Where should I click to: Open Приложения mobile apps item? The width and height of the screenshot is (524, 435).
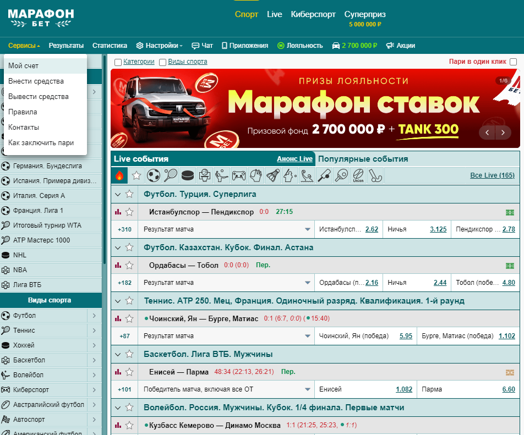[245, 46]
